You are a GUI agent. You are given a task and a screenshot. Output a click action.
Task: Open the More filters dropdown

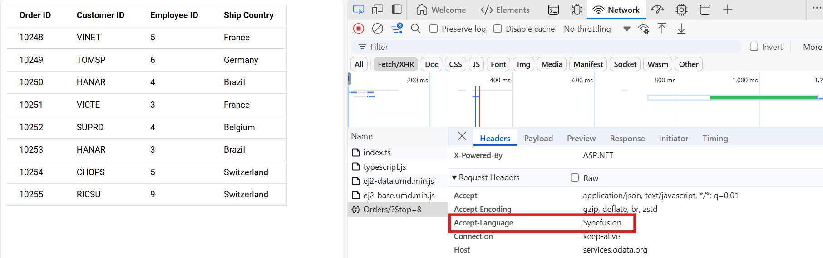[812, 47]
